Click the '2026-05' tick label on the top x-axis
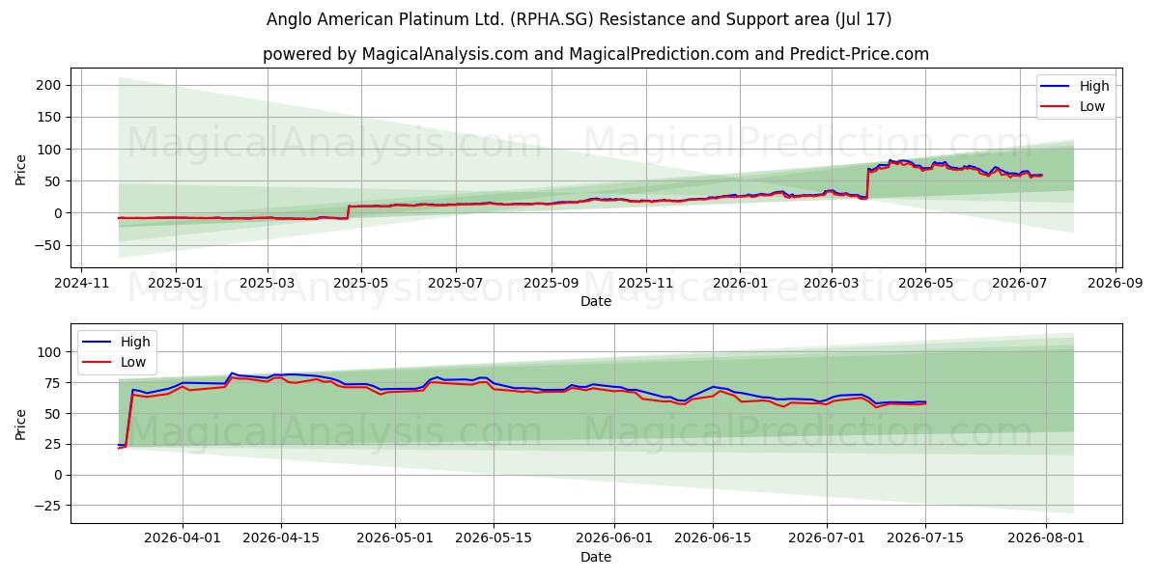This screenshot has width=1159, height=579. pos(925,286)
